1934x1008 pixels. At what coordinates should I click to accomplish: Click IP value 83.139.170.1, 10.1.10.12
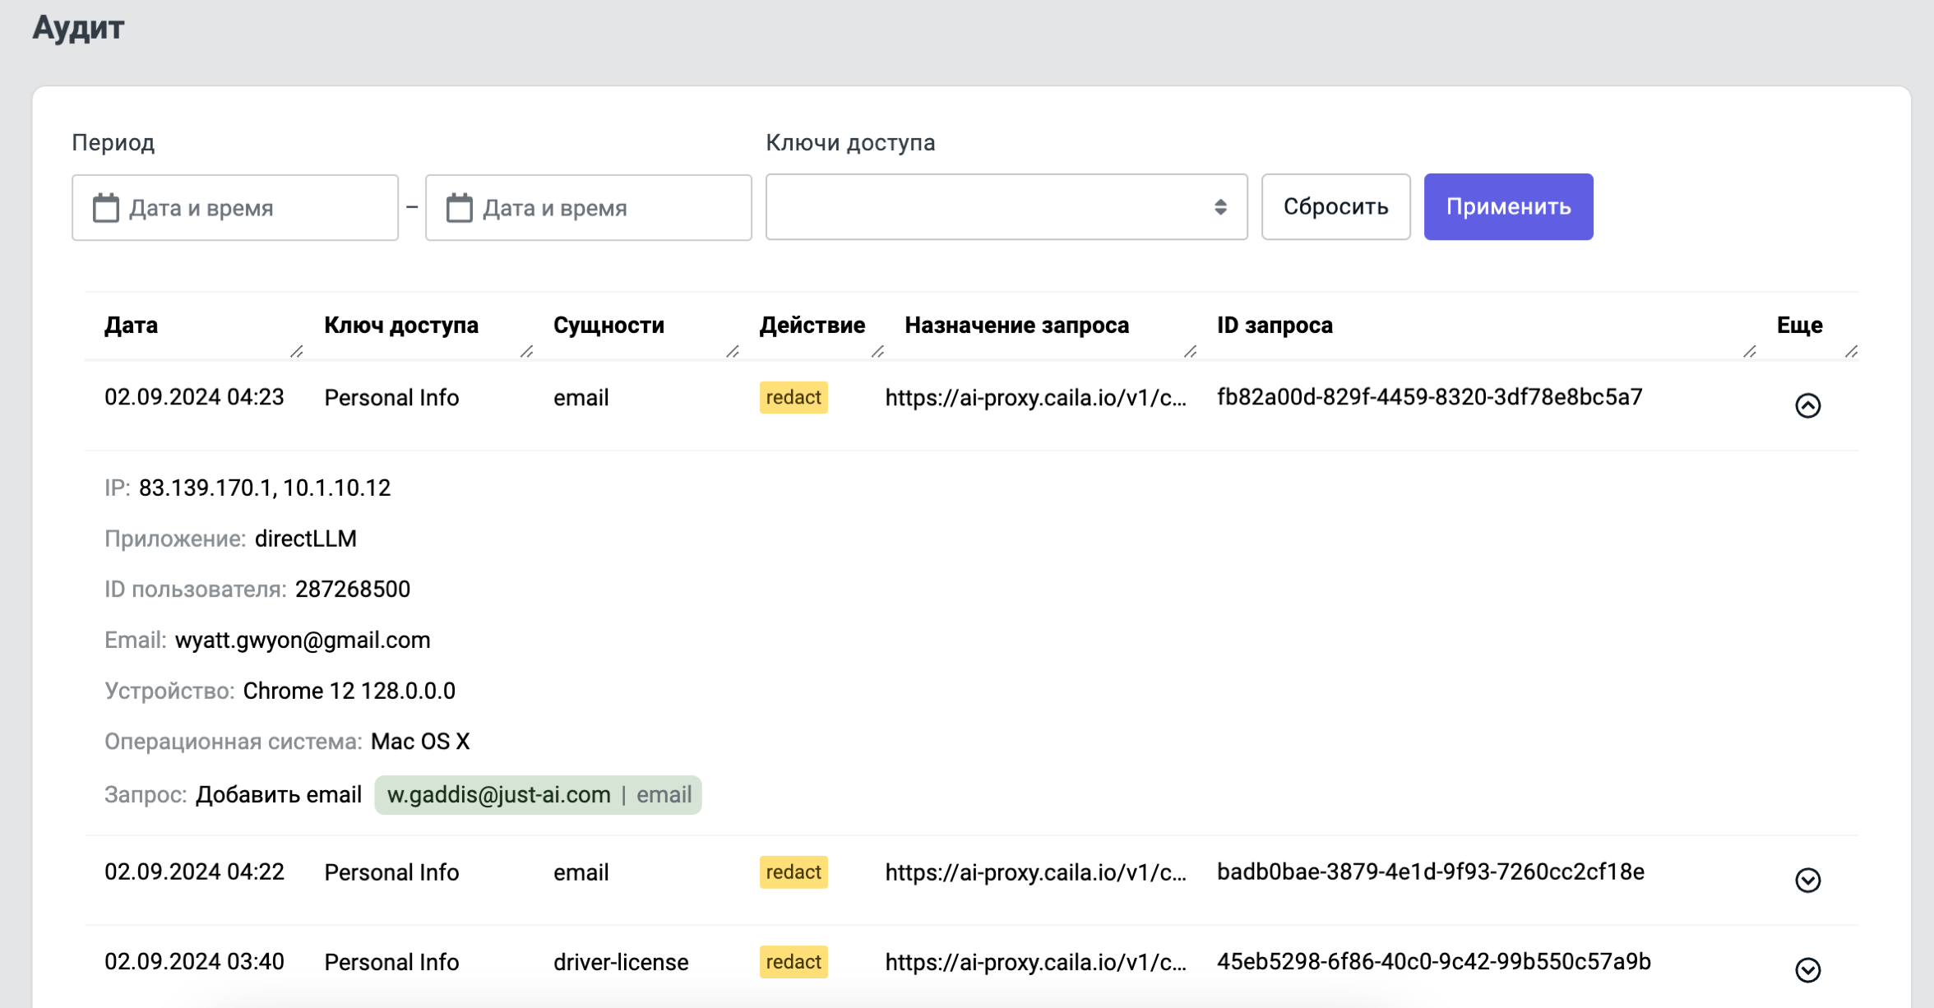[265, 488]
